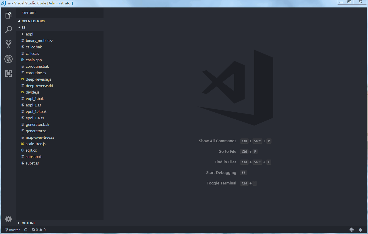Viewport: 368px width, 234px height.
Task: Click the feedback smiley in status bar
Action: pyautogui.click(x=351, y=230)
